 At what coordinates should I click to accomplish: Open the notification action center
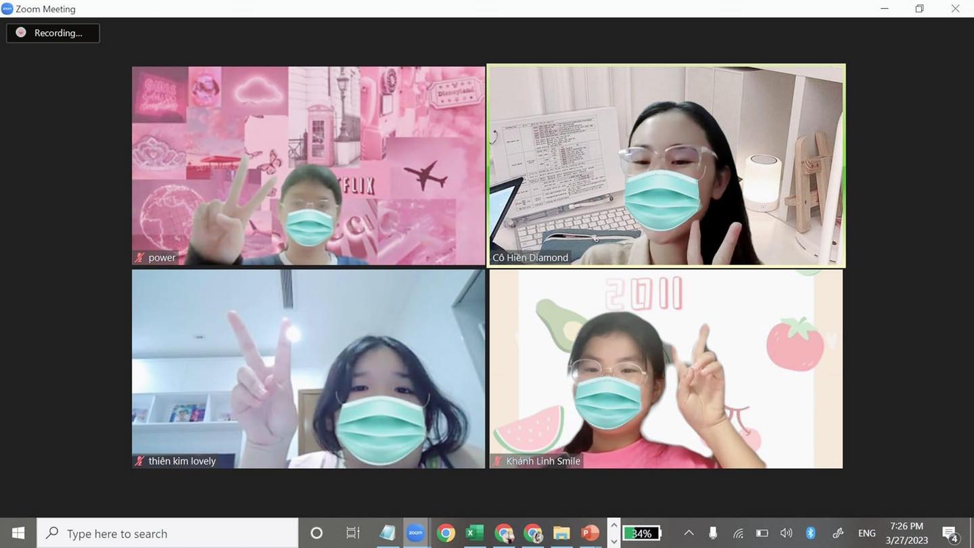[x=950, y=533]
